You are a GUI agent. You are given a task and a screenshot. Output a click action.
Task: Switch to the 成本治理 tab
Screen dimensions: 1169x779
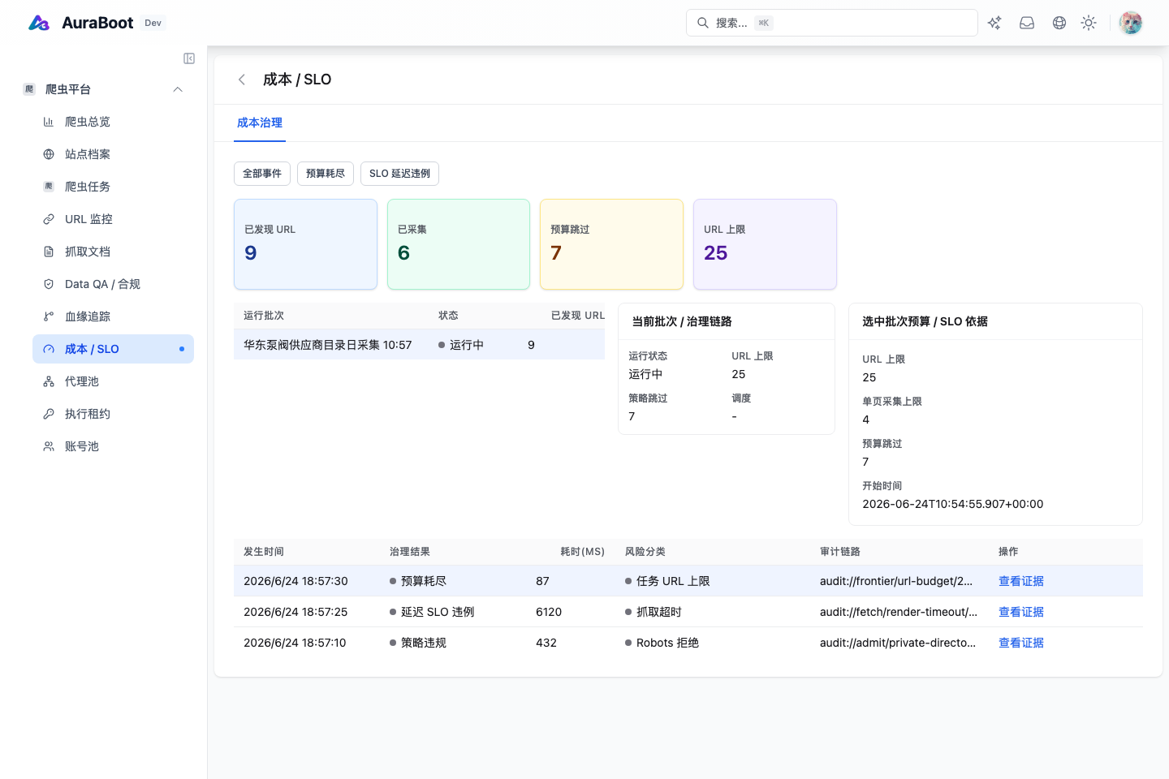(260, 123)
